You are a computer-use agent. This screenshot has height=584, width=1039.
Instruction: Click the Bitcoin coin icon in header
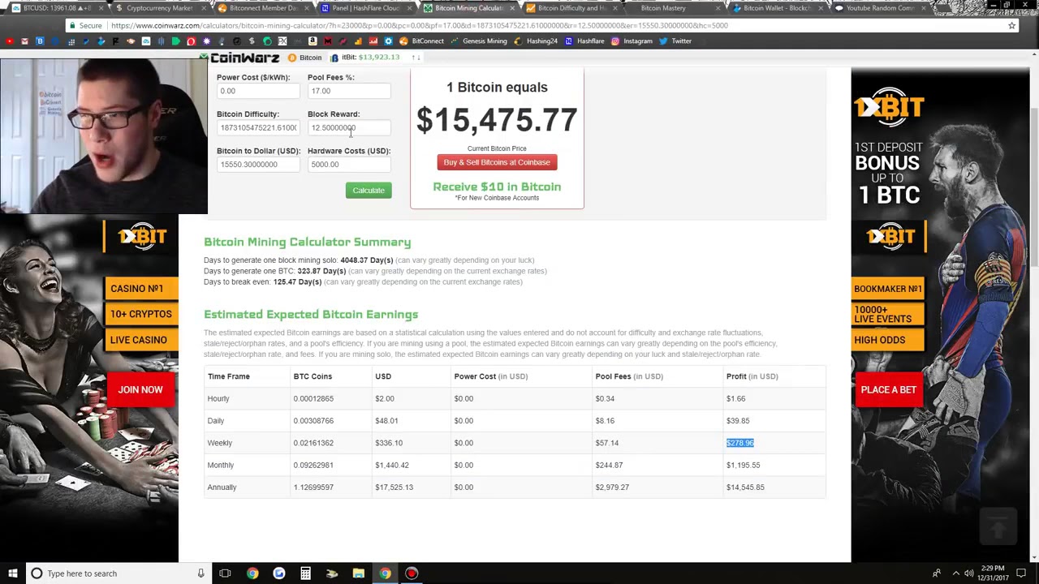click(x=292, y=58)
